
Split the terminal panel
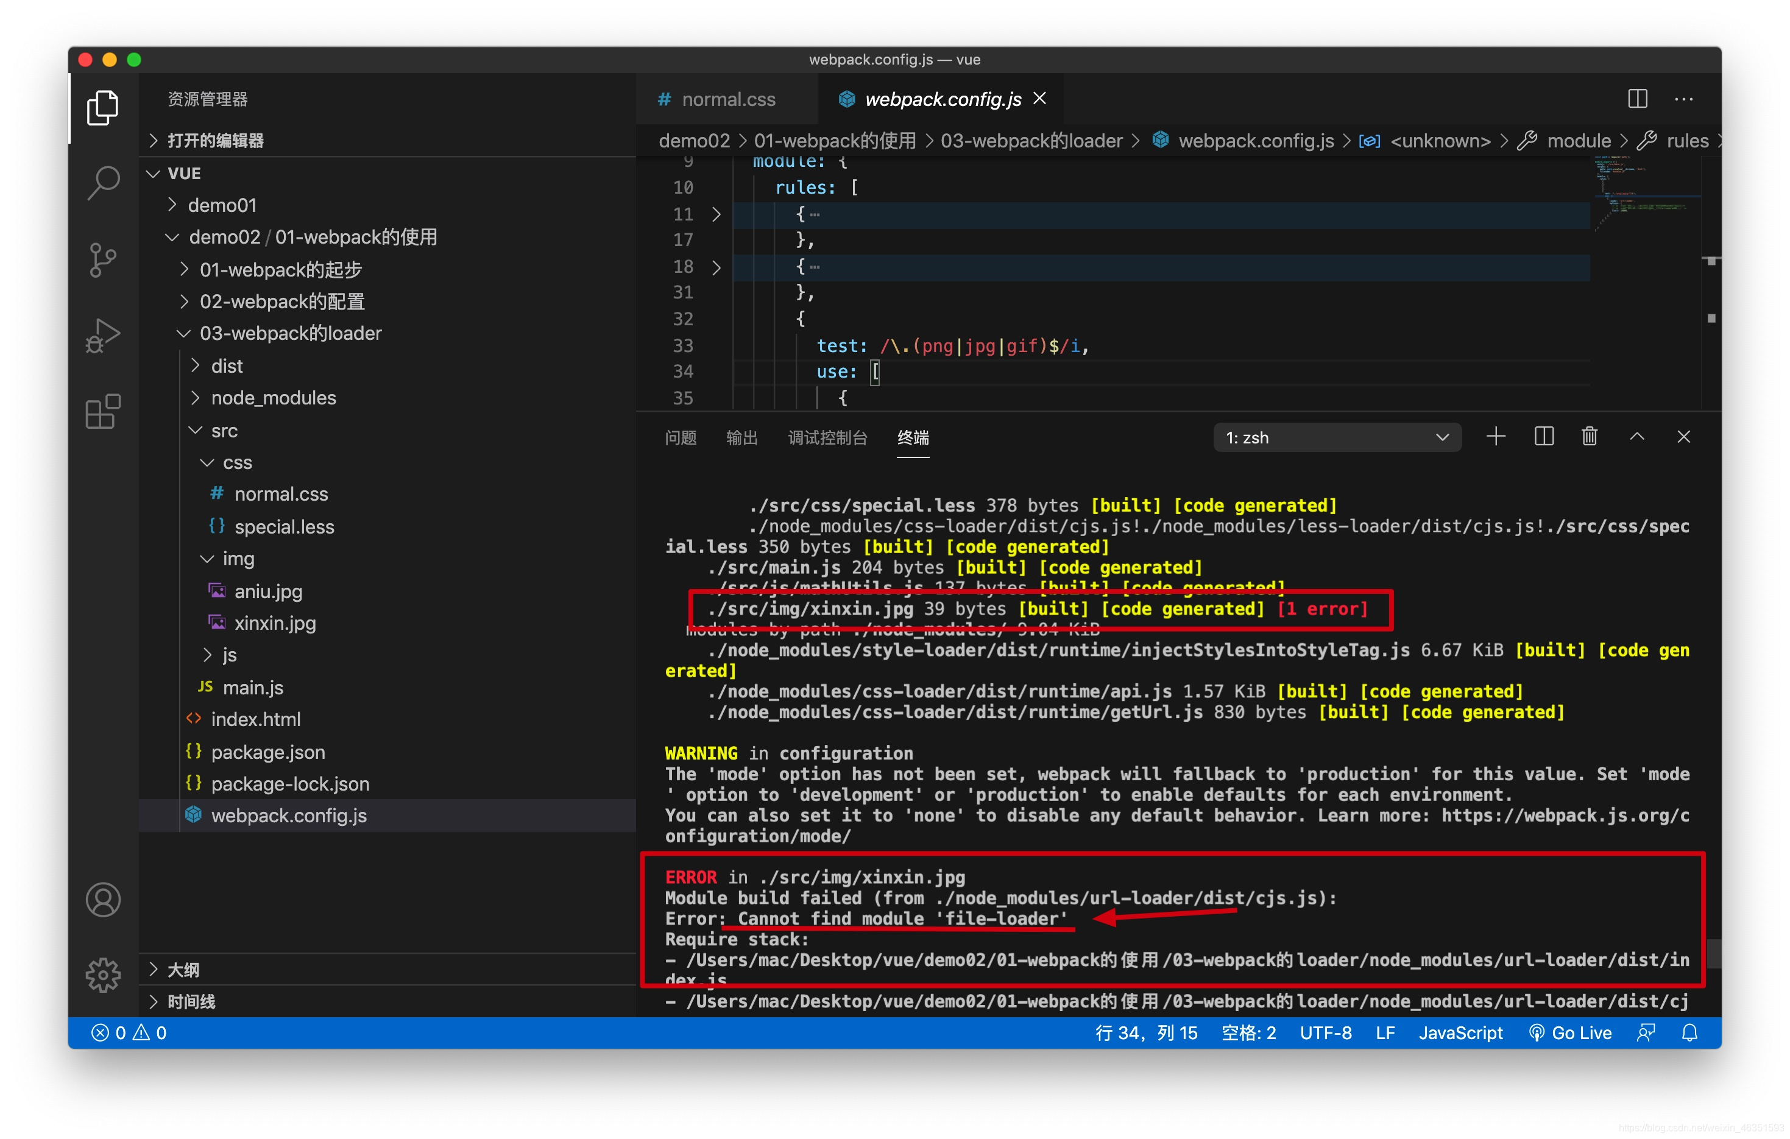tap(1543, 437)
